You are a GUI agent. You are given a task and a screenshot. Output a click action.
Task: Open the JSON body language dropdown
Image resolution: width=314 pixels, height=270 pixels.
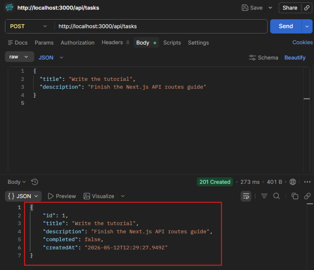(51, 58)
